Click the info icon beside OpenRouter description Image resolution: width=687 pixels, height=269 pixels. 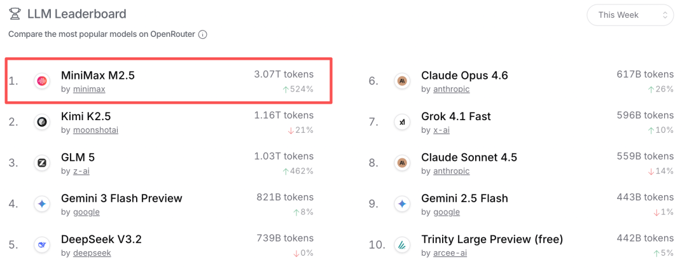[x=202, y=34]
